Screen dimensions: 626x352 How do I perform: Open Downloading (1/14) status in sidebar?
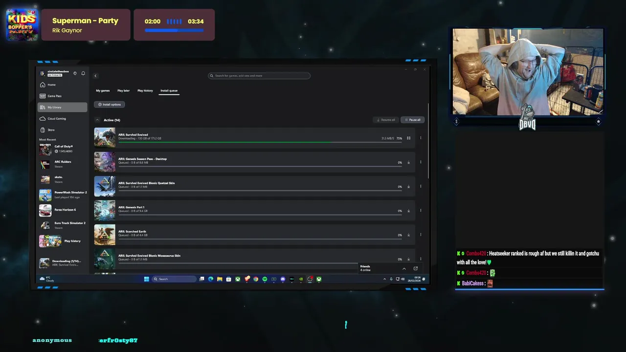click(63, 263)
